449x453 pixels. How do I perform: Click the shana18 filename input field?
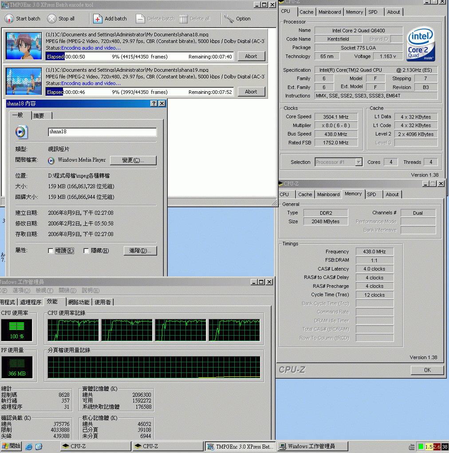pyautogui.click(x=102, y=132)
